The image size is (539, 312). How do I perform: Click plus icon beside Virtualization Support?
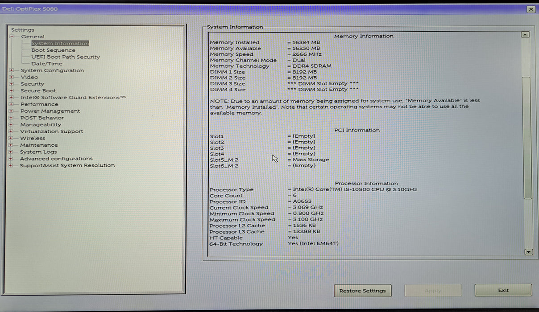click(x=11, y=131)
